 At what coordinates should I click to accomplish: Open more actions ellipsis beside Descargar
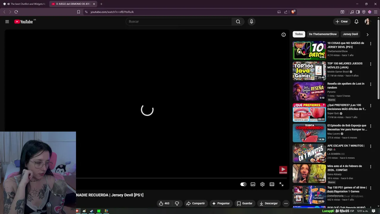pyautogui.click(x=286, y=203)
